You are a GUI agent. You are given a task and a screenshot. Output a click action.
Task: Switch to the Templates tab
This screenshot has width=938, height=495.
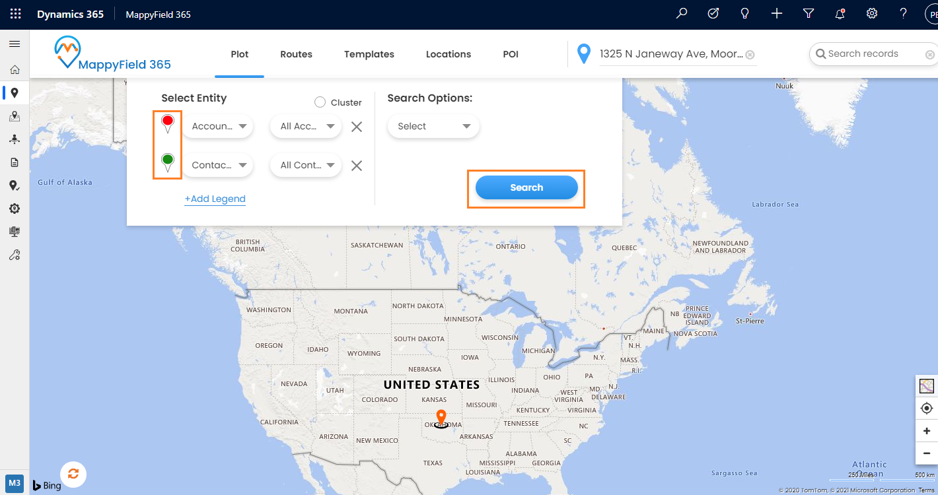point(369,54)
